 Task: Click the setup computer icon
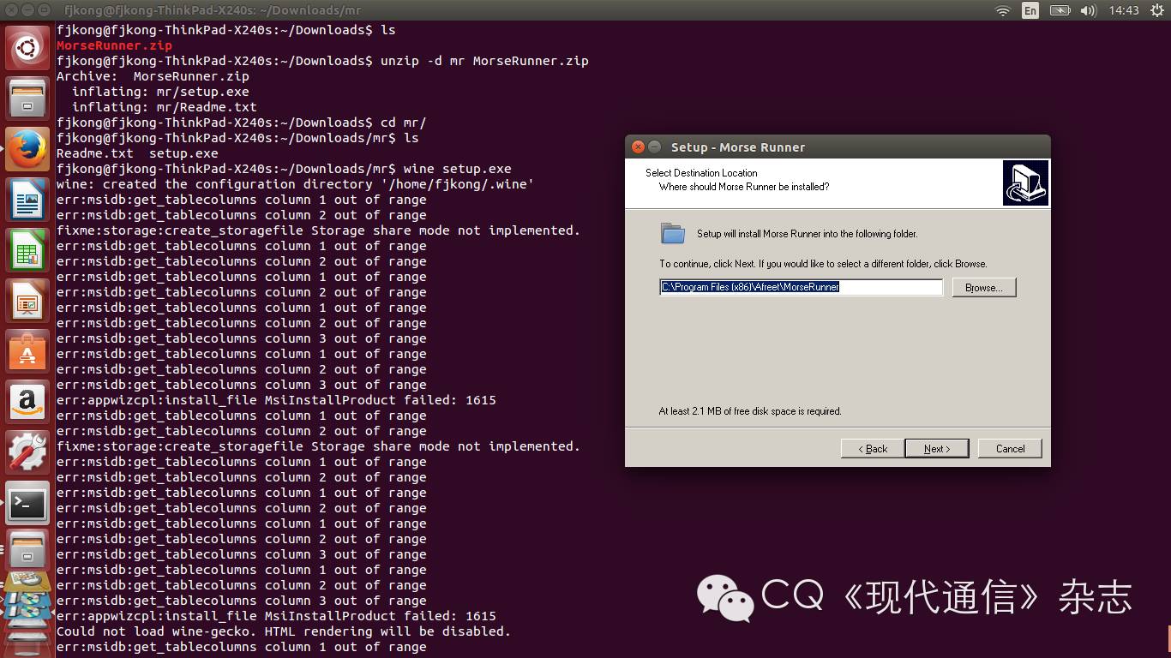[1025, 182]
